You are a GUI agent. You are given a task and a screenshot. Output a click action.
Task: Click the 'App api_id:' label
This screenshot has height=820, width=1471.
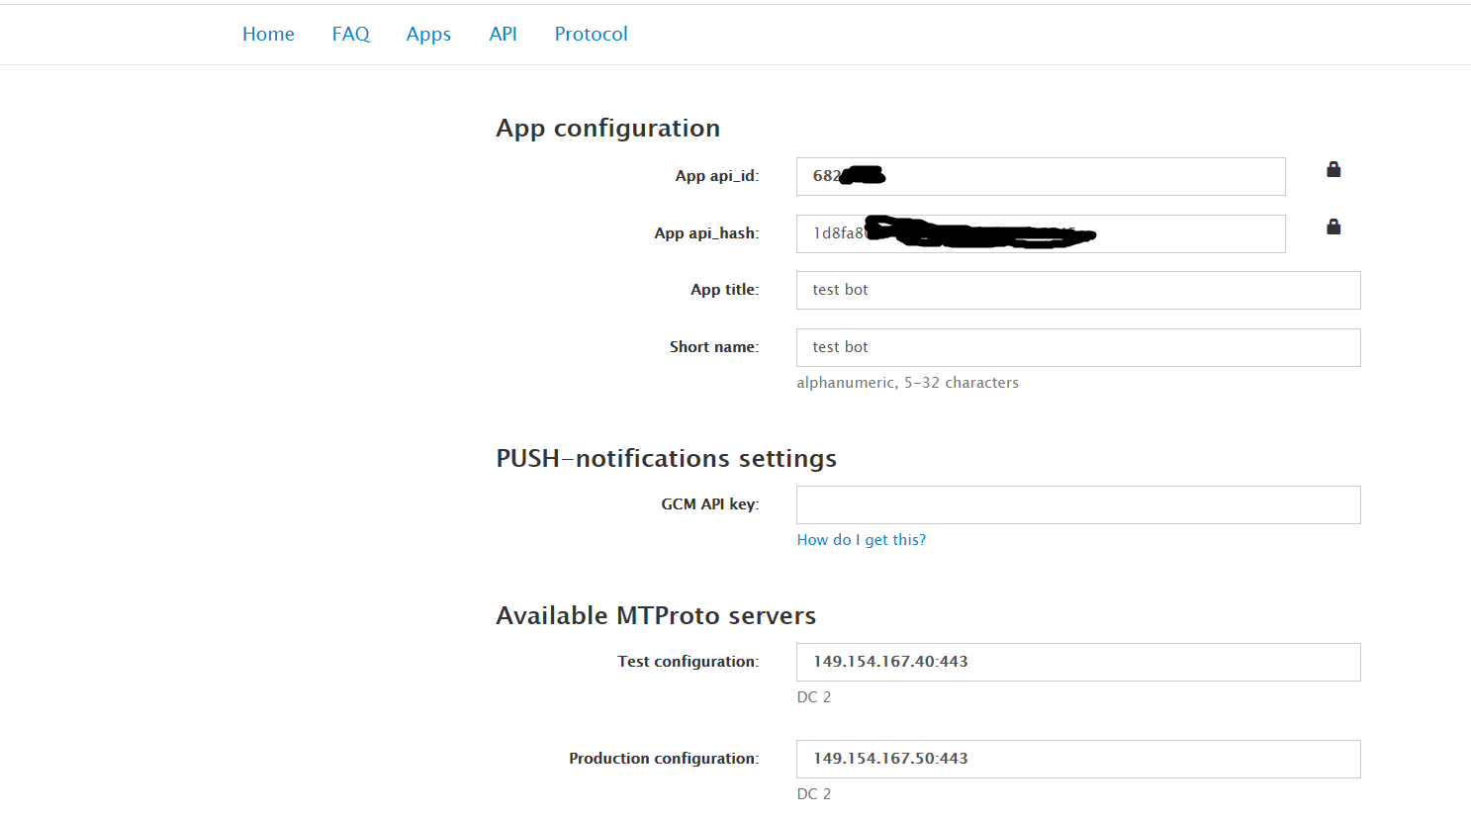[717, 176]
